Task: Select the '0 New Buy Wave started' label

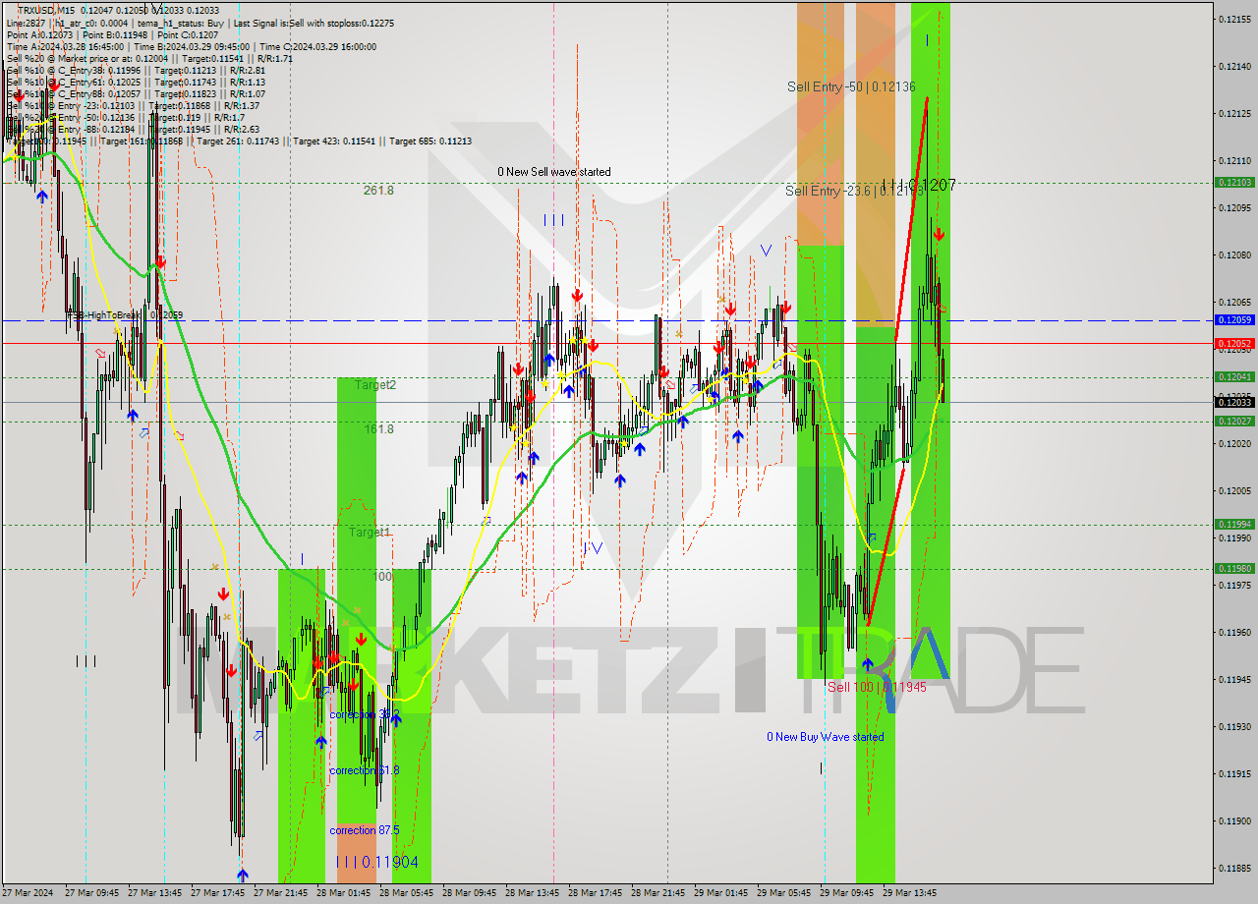Action: coord(825,737)
